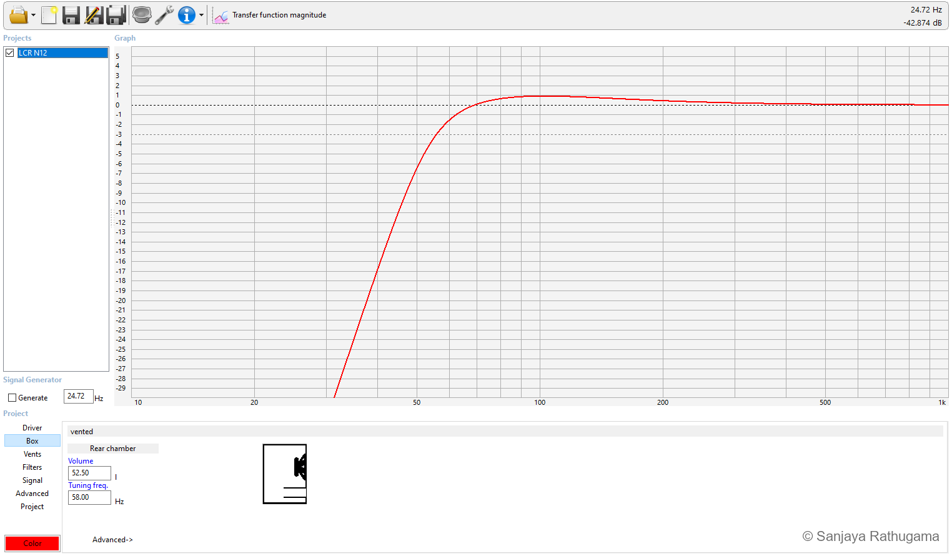Select Transfer function magnitude graph label
The height and width of the screenshot is (556, 952).
[x=279, y=15]
